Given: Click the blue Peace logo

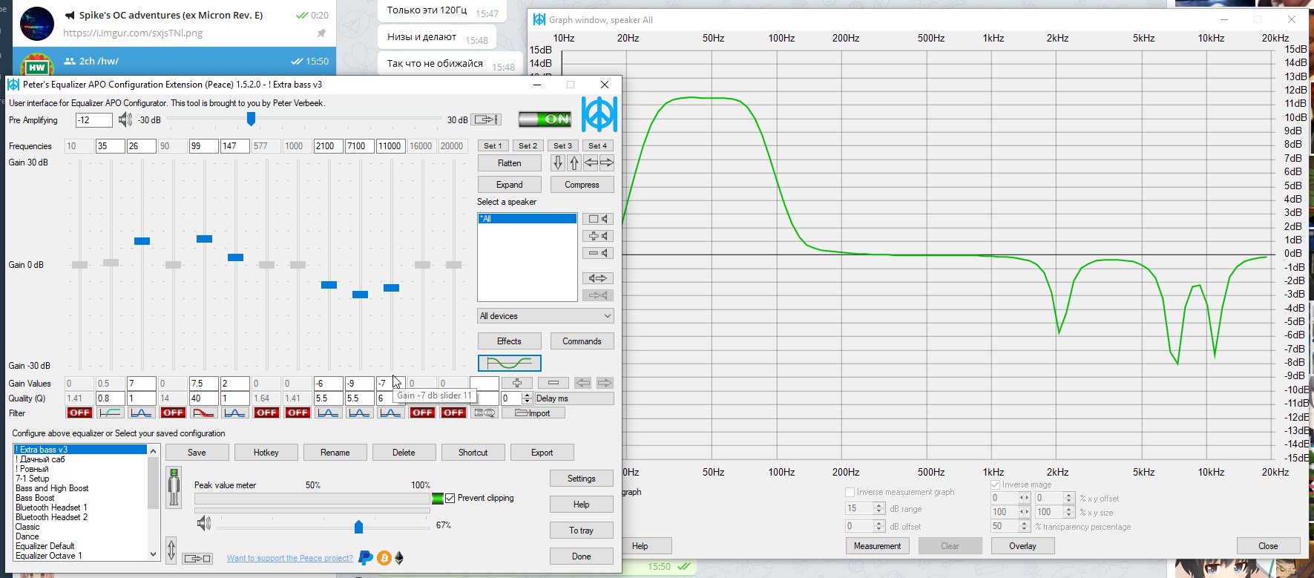Looking at the screenshot, I should click(x=599, y=114).
